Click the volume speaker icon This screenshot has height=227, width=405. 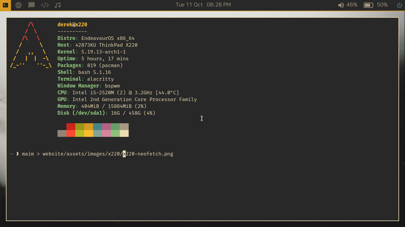point(341,5)
